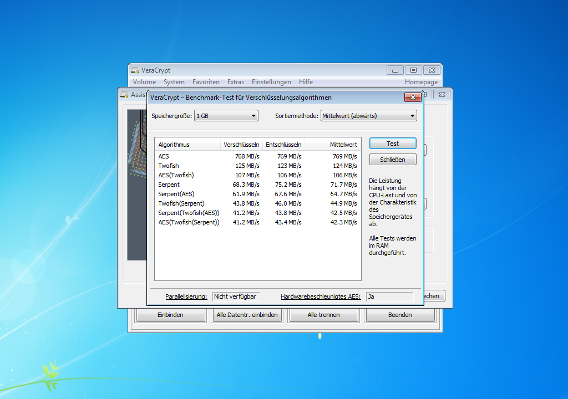Open the Einstellungen menu
The height and width of the screenshot is (399, 568).
pyautogui.click(x=271, y=81)
